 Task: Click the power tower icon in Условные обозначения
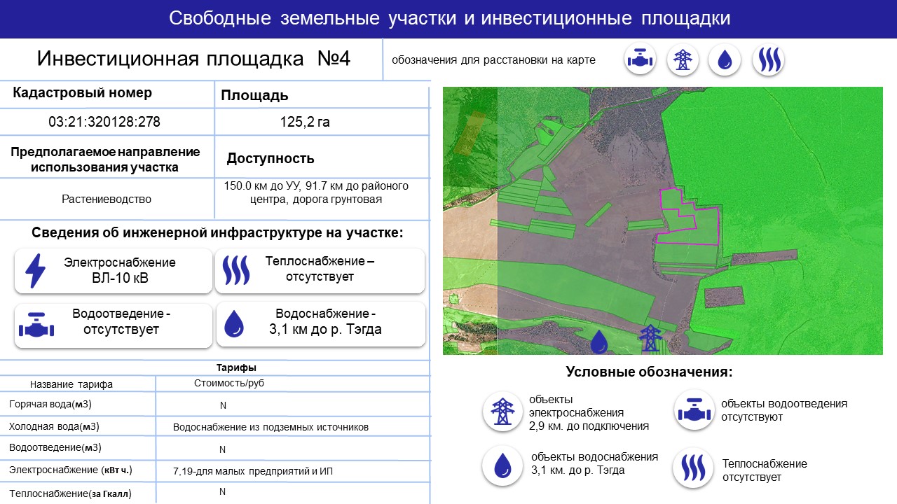502,411
